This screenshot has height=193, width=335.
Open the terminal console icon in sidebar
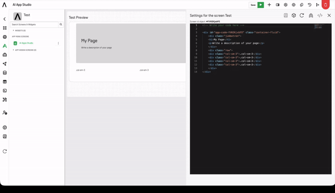(5, 91)
